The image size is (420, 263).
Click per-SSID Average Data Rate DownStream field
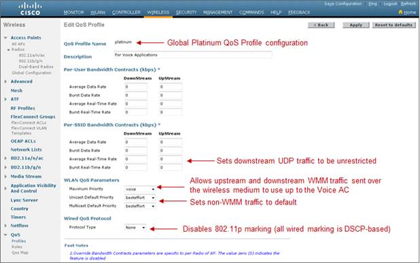(x=136, y=142)
